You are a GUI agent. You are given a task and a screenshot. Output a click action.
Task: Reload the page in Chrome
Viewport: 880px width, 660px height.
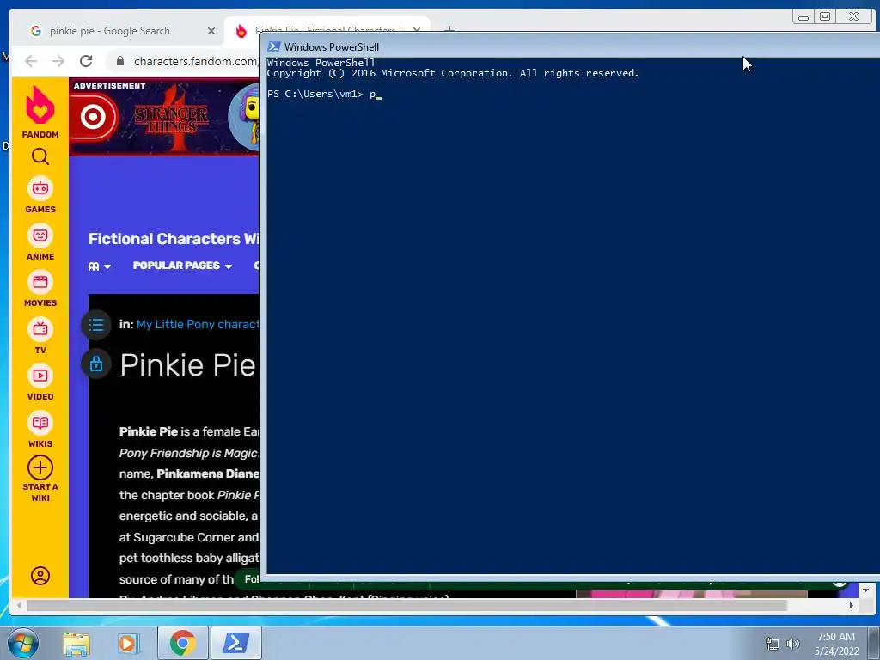pos(86,61)
